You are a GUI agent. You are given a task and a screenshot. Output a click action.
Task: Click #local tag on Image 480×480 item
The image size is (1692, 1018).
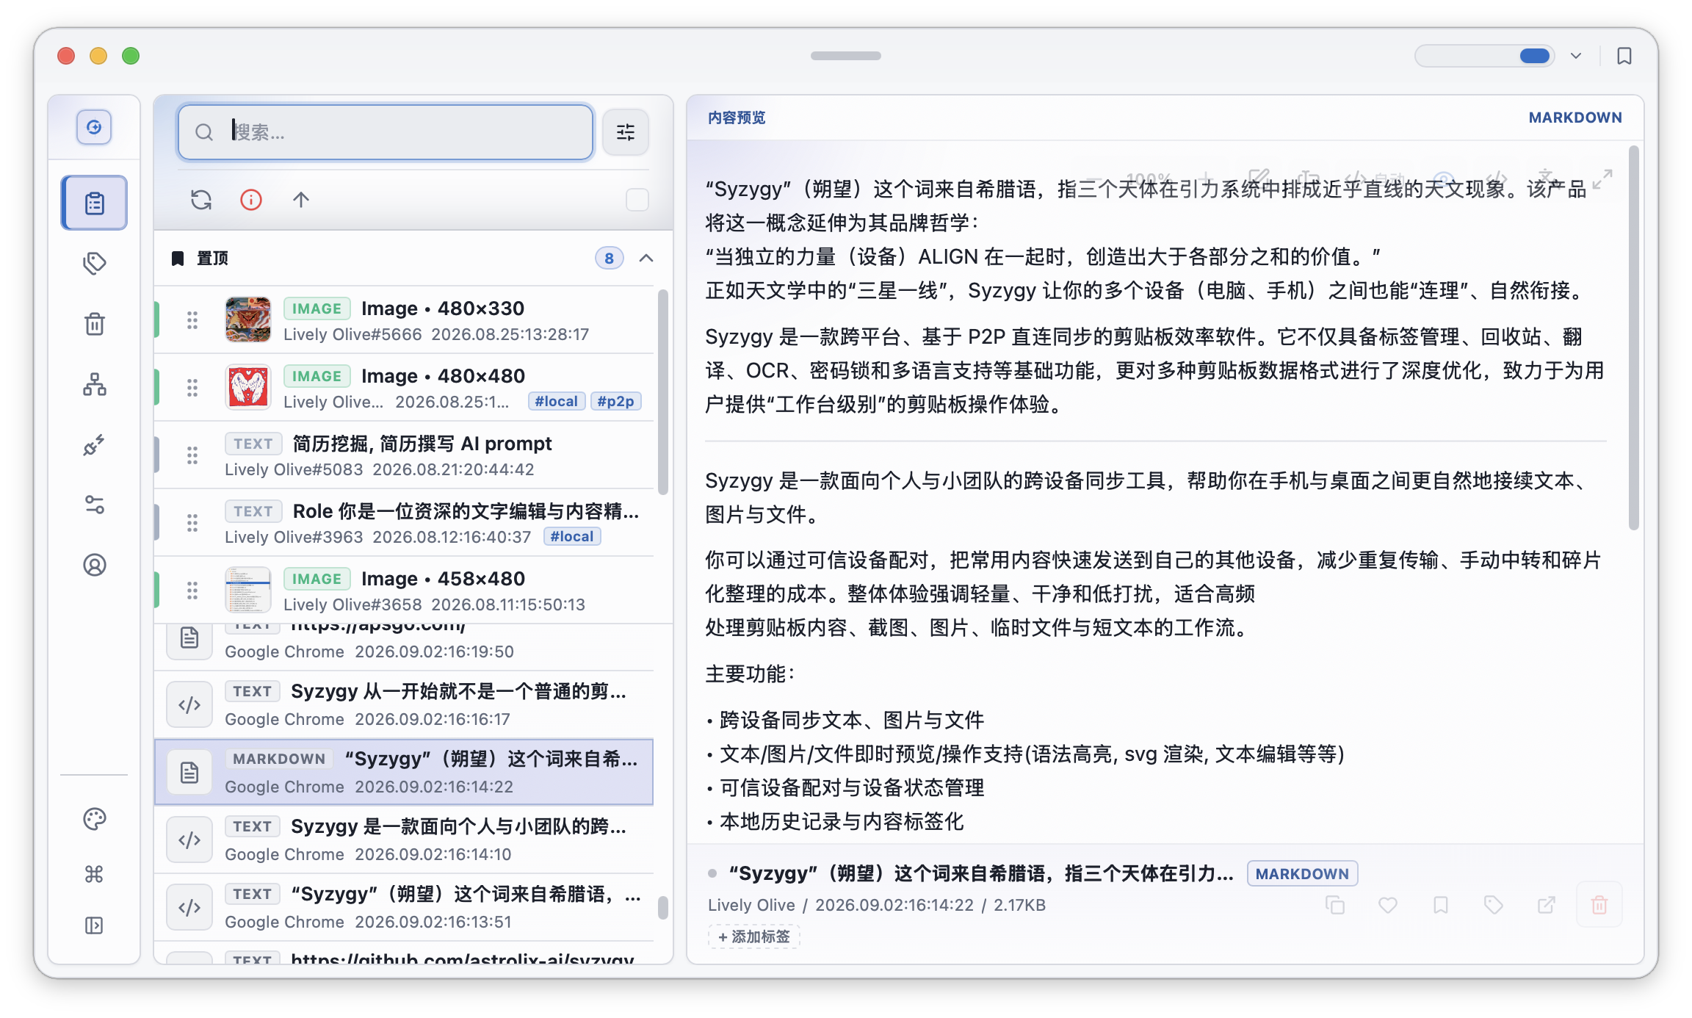556,401
